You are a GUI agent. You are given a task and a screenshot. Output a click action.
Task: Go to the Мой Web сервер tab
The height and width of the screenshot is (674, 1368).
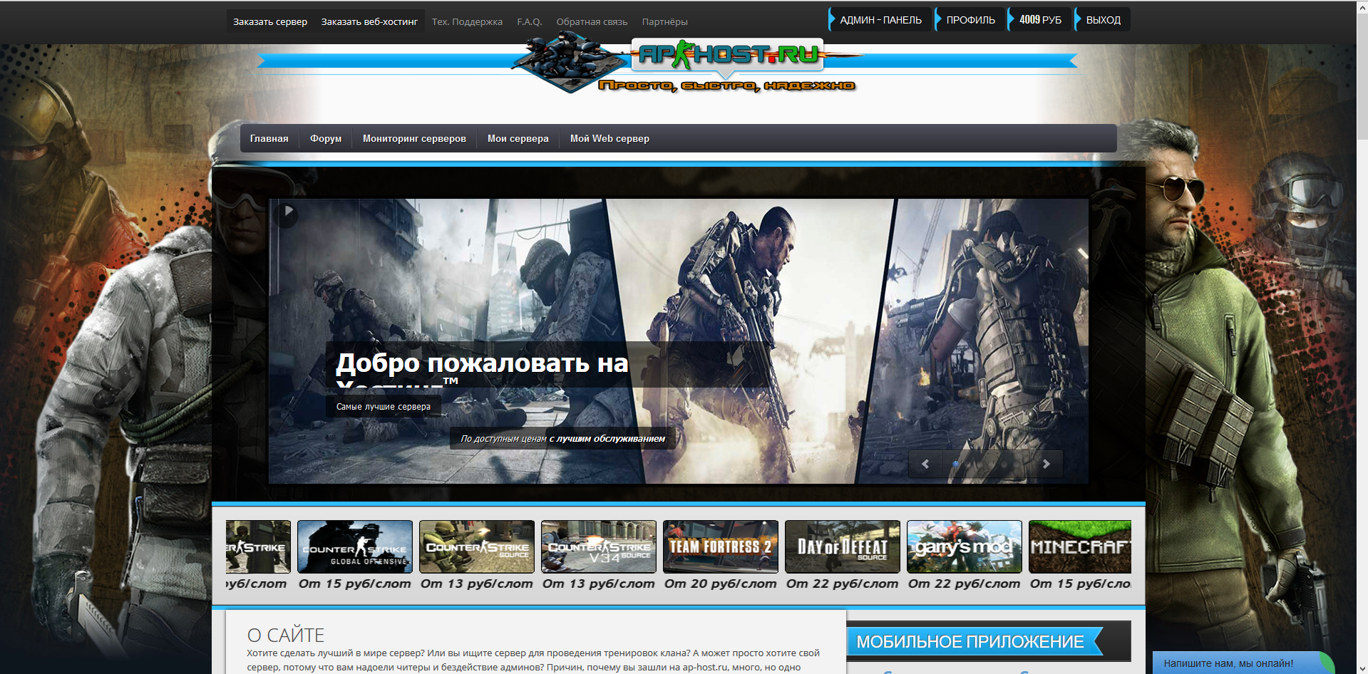tap(610, 139)
